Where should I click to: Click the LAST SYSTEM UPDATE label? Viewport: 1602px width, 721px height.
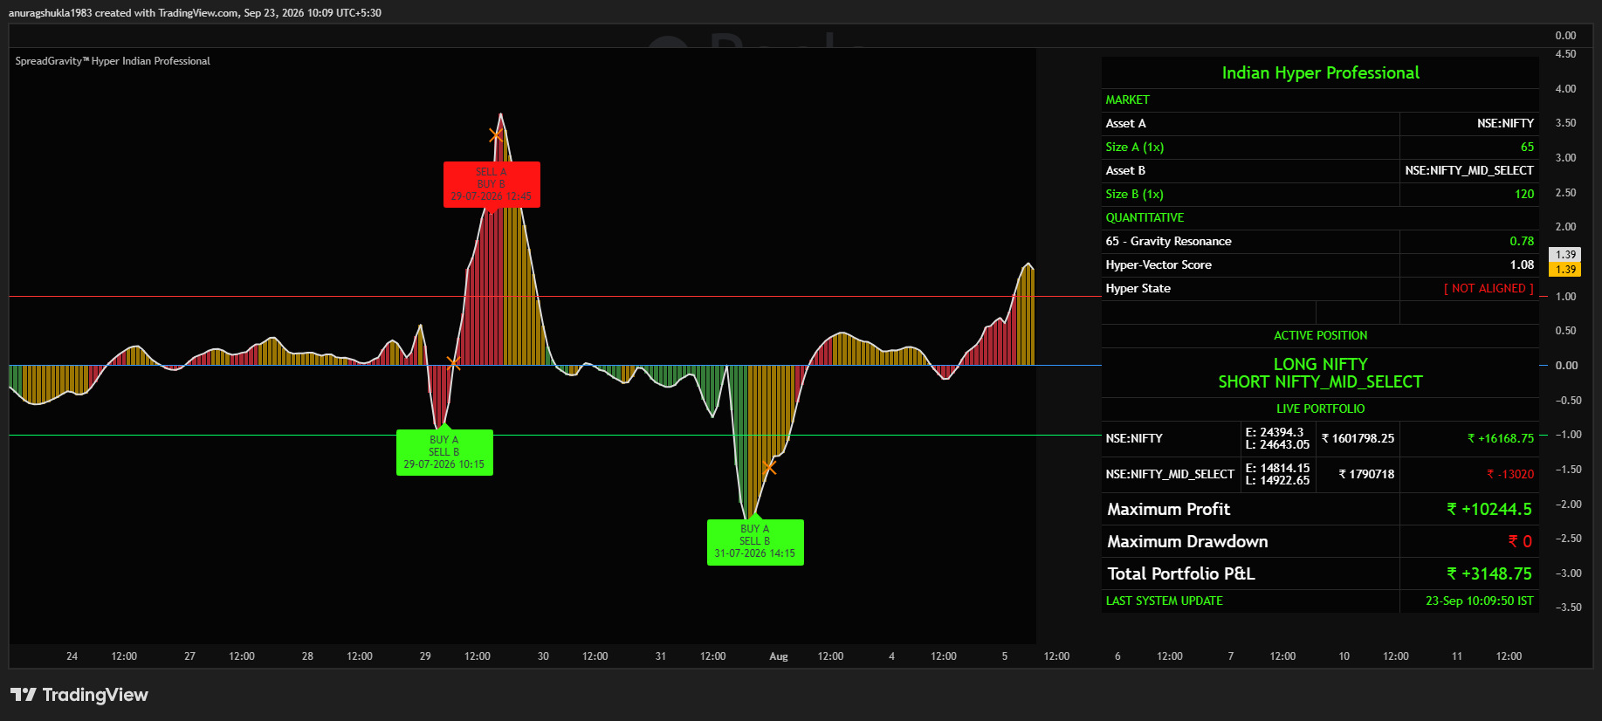[x=1164, y=601]
